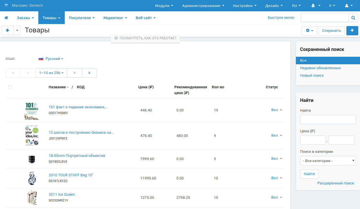Click the 2010 TOUR STAFF Bag thumbnail
The image size is (360, 209).
pyautogui.click(x=32, y=178)
